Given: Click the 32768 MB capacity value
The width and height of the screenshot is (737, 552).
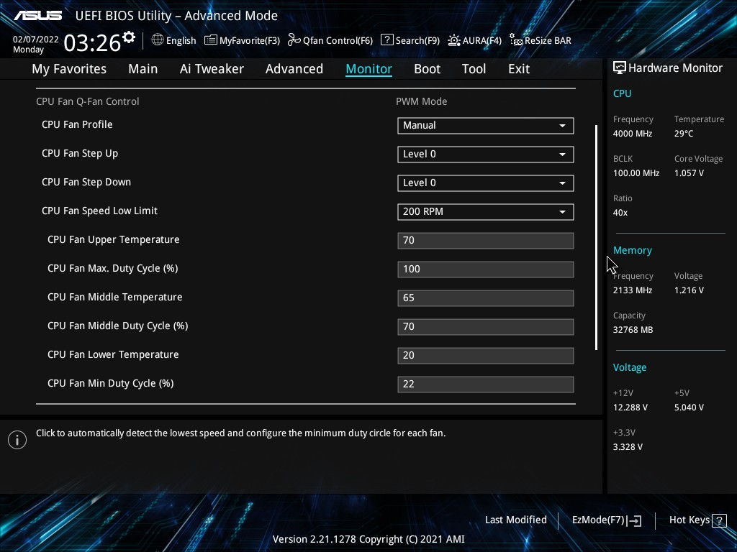Looking at the screenshot, I should click(x=633, y=329).
